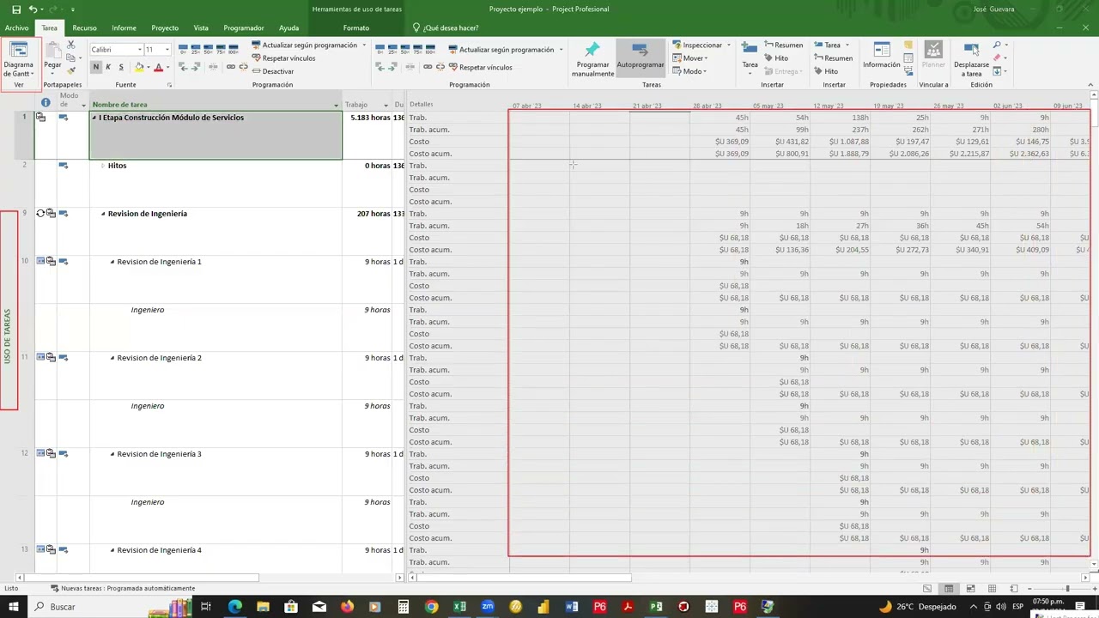Open the Calibri font name dropdown
1099x618 pixels.
click(x=140, y=50)
